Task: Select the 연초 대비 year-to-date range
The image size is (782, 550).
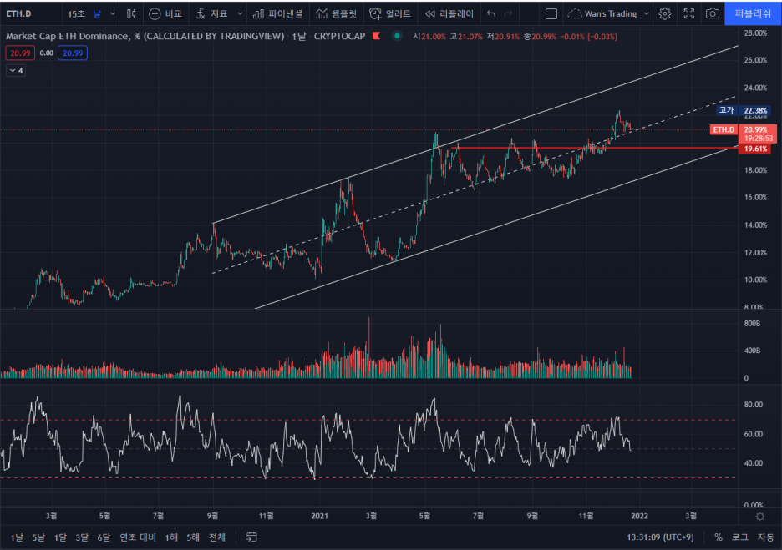Action: tap(138, 537)
